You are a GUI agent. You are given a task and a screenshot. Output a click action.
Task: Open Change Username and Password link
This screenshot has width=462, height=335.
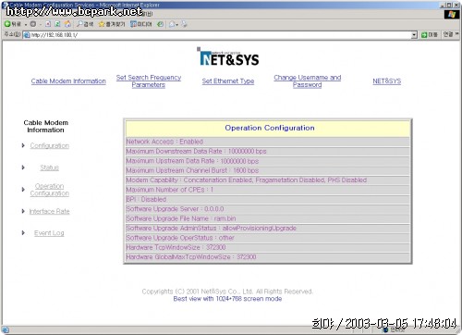[x=308, y=81]
